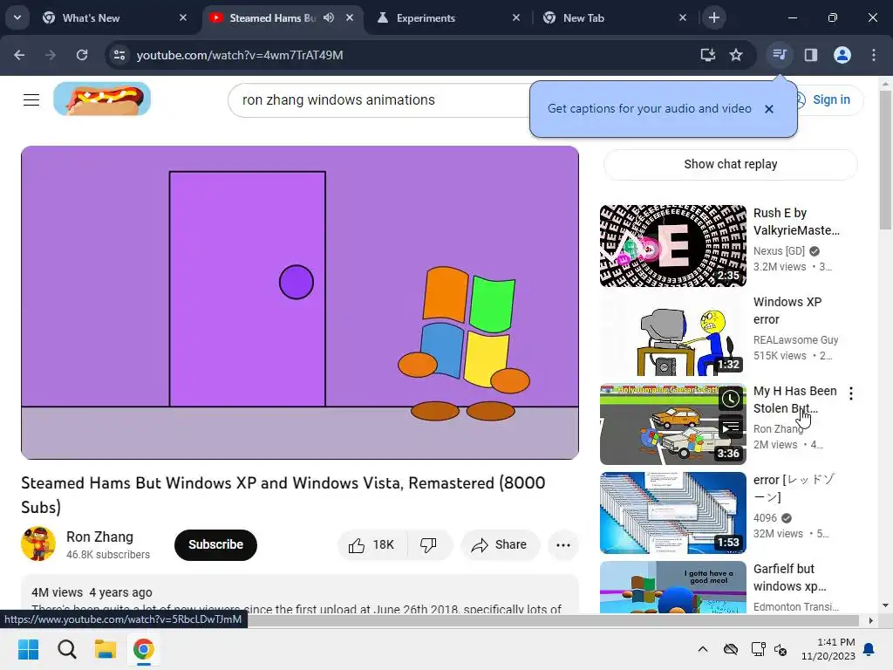Close the Experiments tab
Screen dimensions: 893x670
click(x=516, y=17)
